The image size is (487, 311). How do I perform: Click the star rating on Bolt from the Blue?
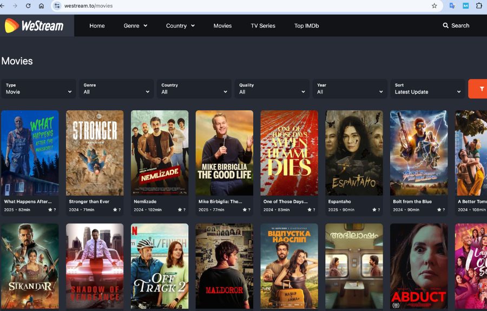pos(441,210)
